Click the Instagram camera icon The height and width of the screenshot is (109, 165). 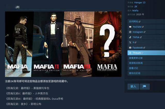pos(130,32)
